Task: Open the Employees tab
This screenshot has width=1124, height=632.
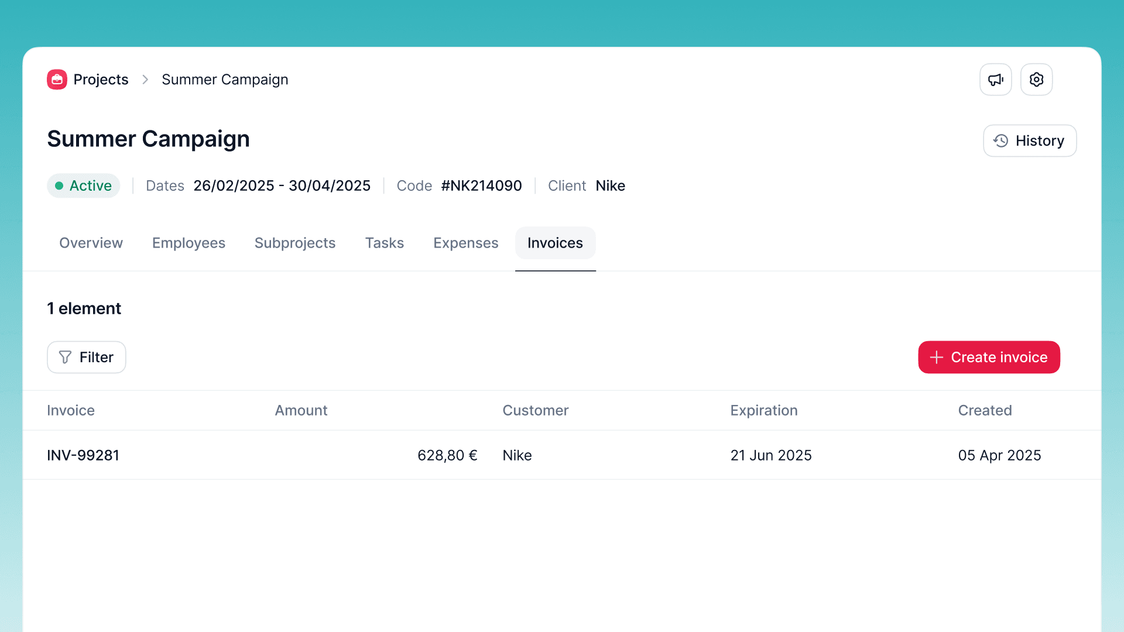Action: [189, 243]
